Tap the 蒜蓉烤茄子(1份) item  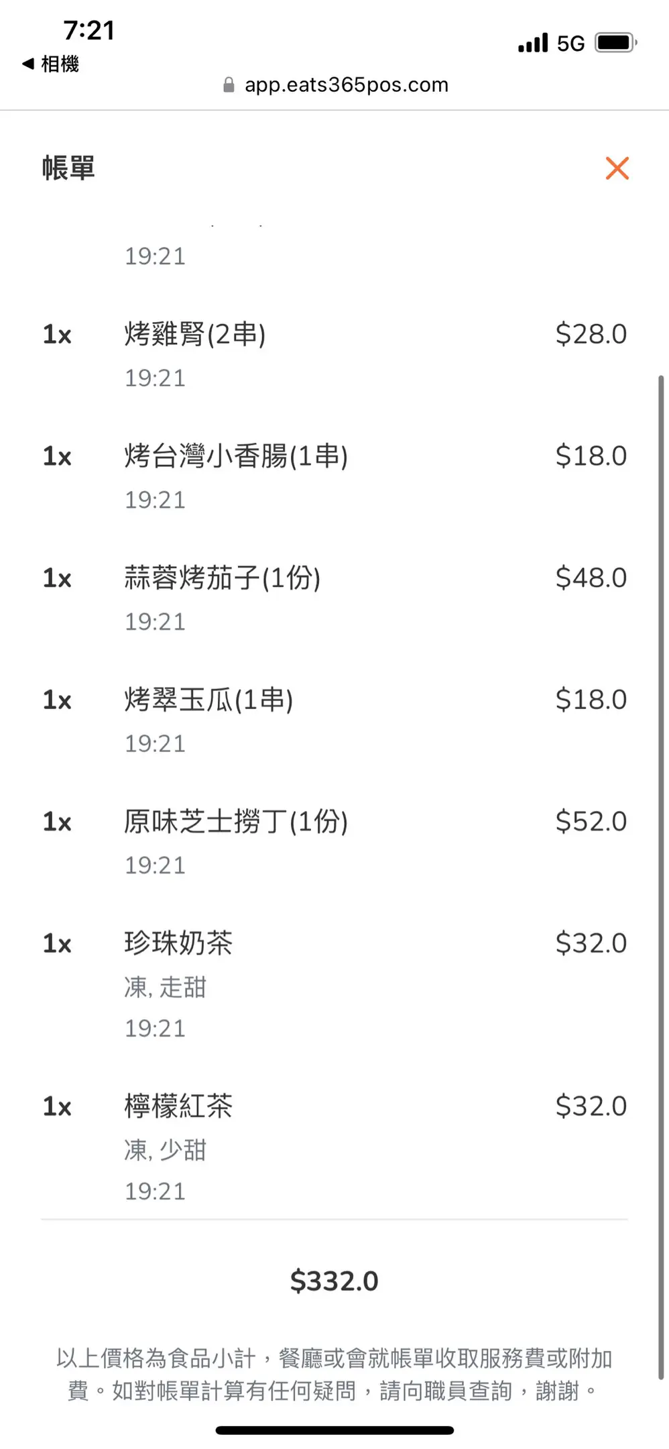pos(223,578)
